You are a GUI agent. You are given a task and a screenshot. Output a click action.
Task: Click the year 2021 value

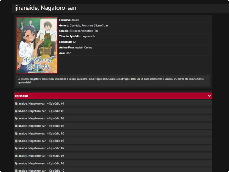[x=69, y=53]
